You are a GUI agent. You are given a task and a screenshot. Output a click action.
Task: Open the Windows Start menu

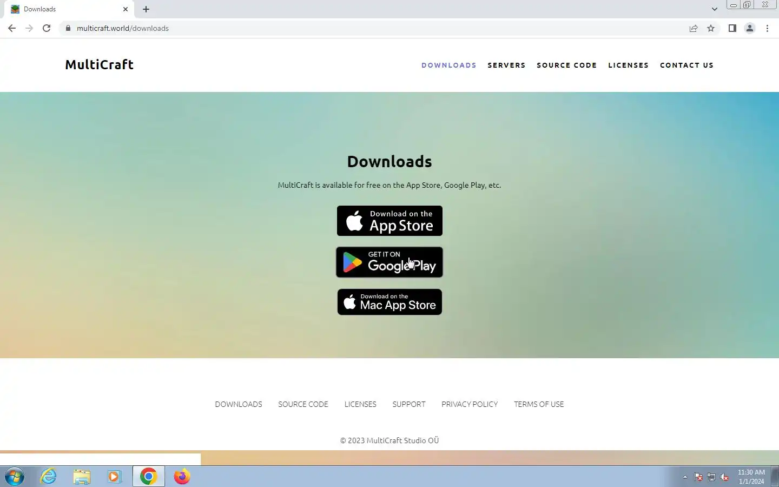click(x=15, y=477)
